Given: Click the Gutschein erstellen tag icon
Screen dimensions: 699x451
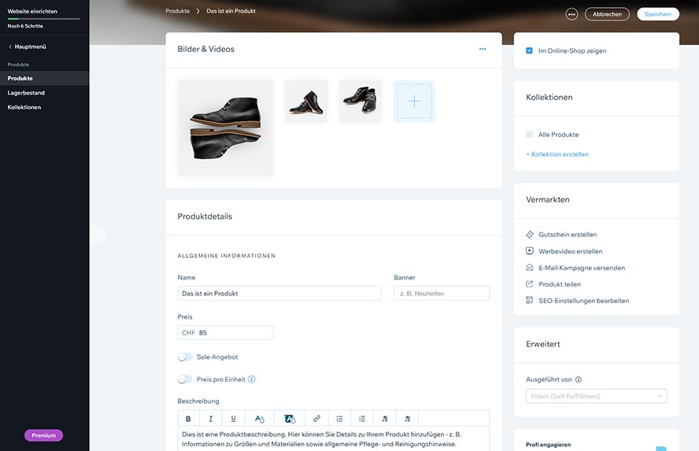Looking at the screenshot, I should point(530,235).
